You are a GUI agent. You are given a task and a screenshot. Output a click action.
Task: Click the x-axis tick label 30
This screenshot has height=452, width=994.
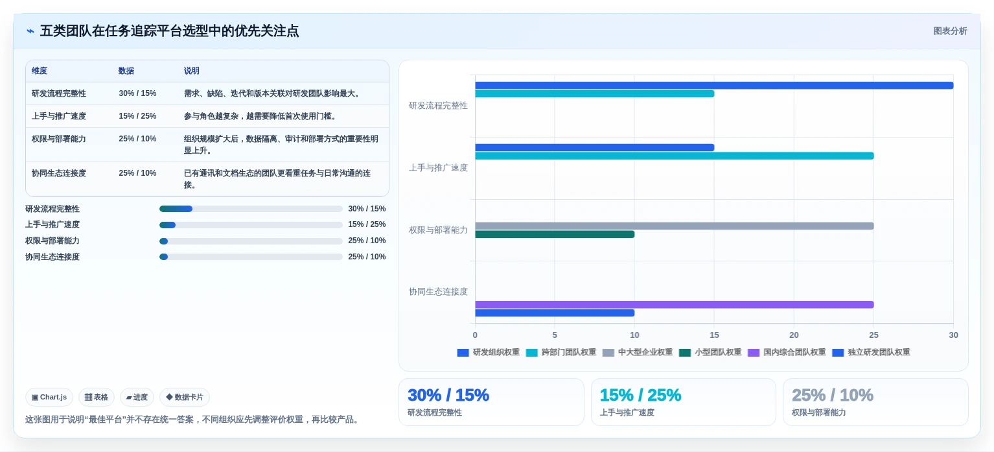point(953,335)
